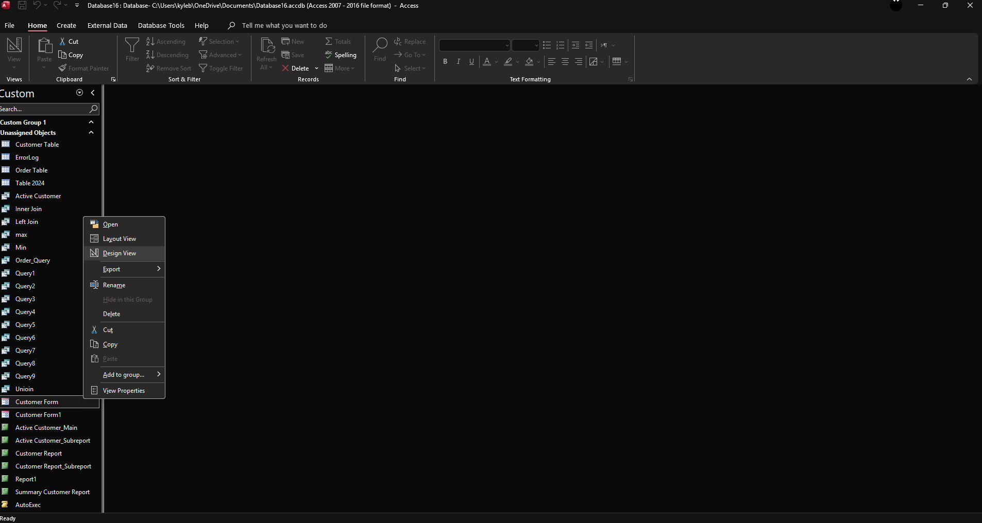
Task: Open the Help tab
Action: pyautogui.click(x=201, y=25)
